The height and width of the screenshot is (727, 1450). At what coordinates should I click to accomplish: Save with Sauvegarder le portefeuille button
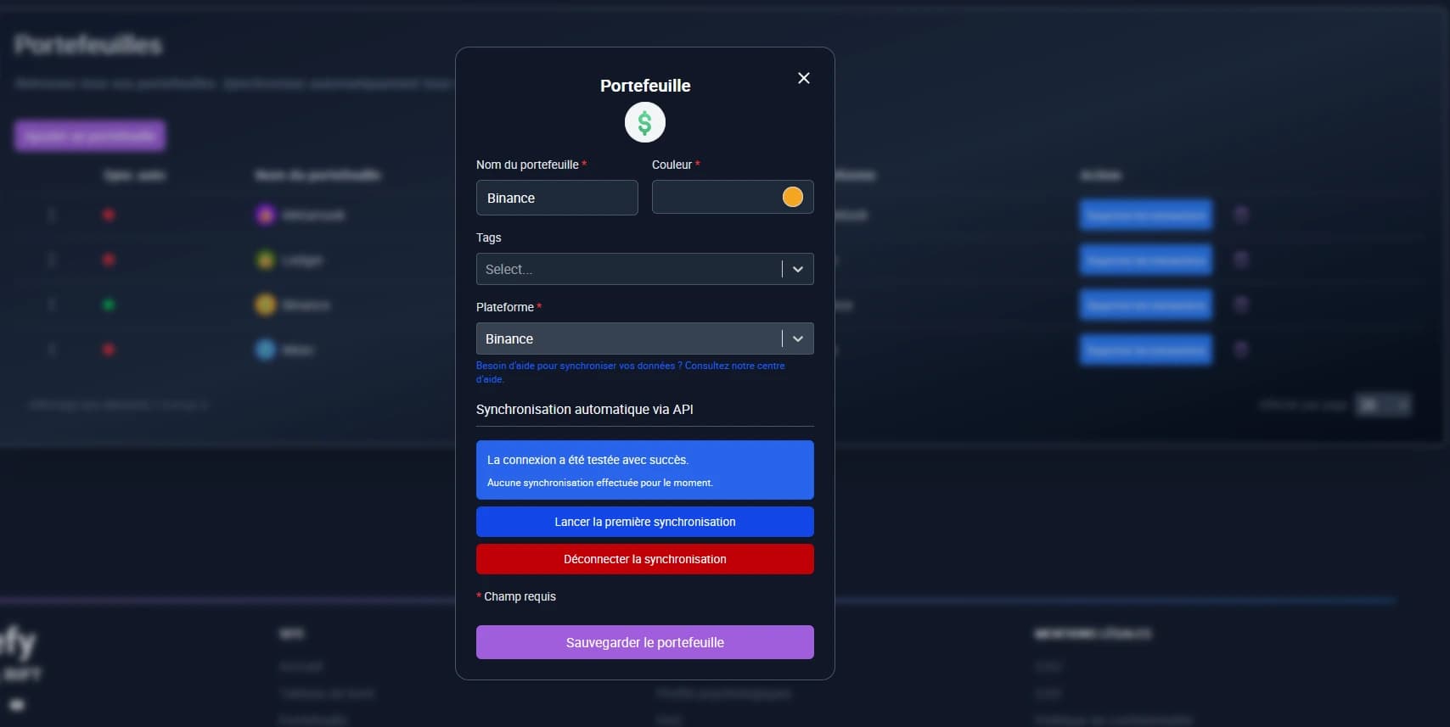pos(644,642)
